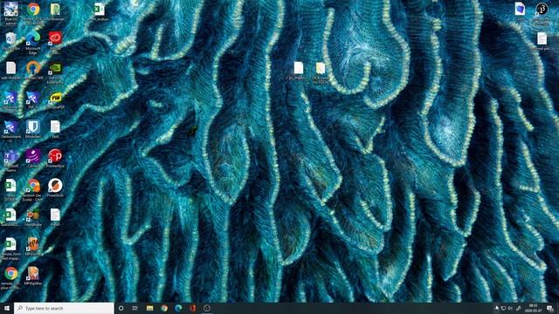Image resolution: width=559 pixels, height=314 pixels.
Task: Open the blue document icon in the top-right corner
Action: click(x=520, y=9)
